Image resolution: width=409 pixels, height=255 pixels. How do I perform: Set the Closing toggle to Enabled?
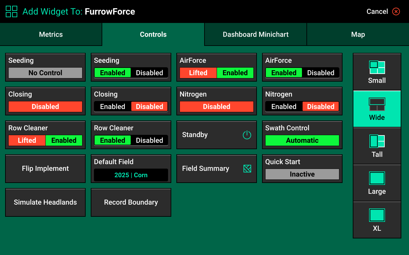click(x=112, y=106)
